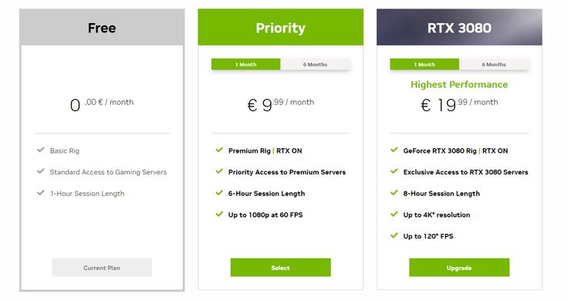
Task: Click the checkmark beside Up to 4K resolution
Action: coord(394,214)
